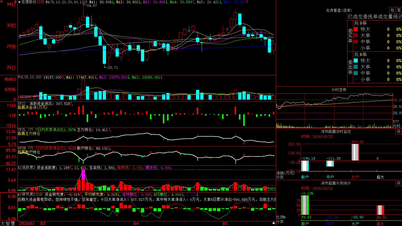Click the 03 month marker on timeline
The width and height of the screenshot is (402, 226).
pos(43,223)
